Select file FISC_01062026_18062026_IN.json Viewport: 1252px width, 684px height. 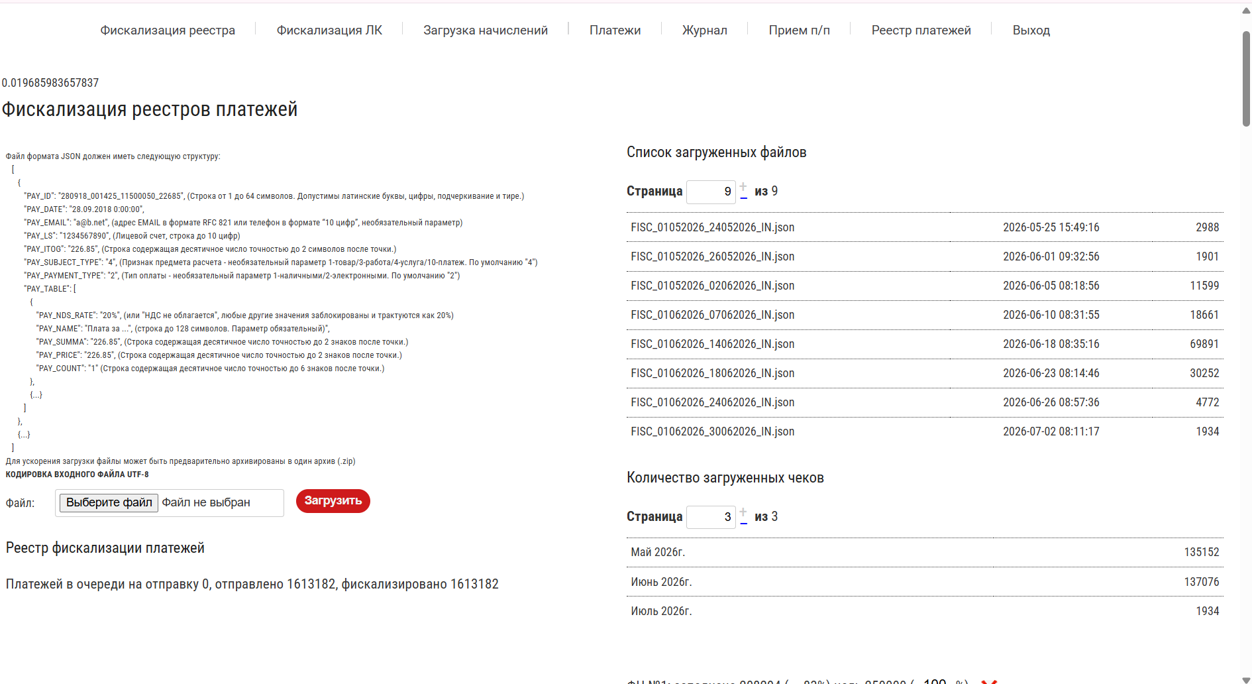click(x=713, y=373)
